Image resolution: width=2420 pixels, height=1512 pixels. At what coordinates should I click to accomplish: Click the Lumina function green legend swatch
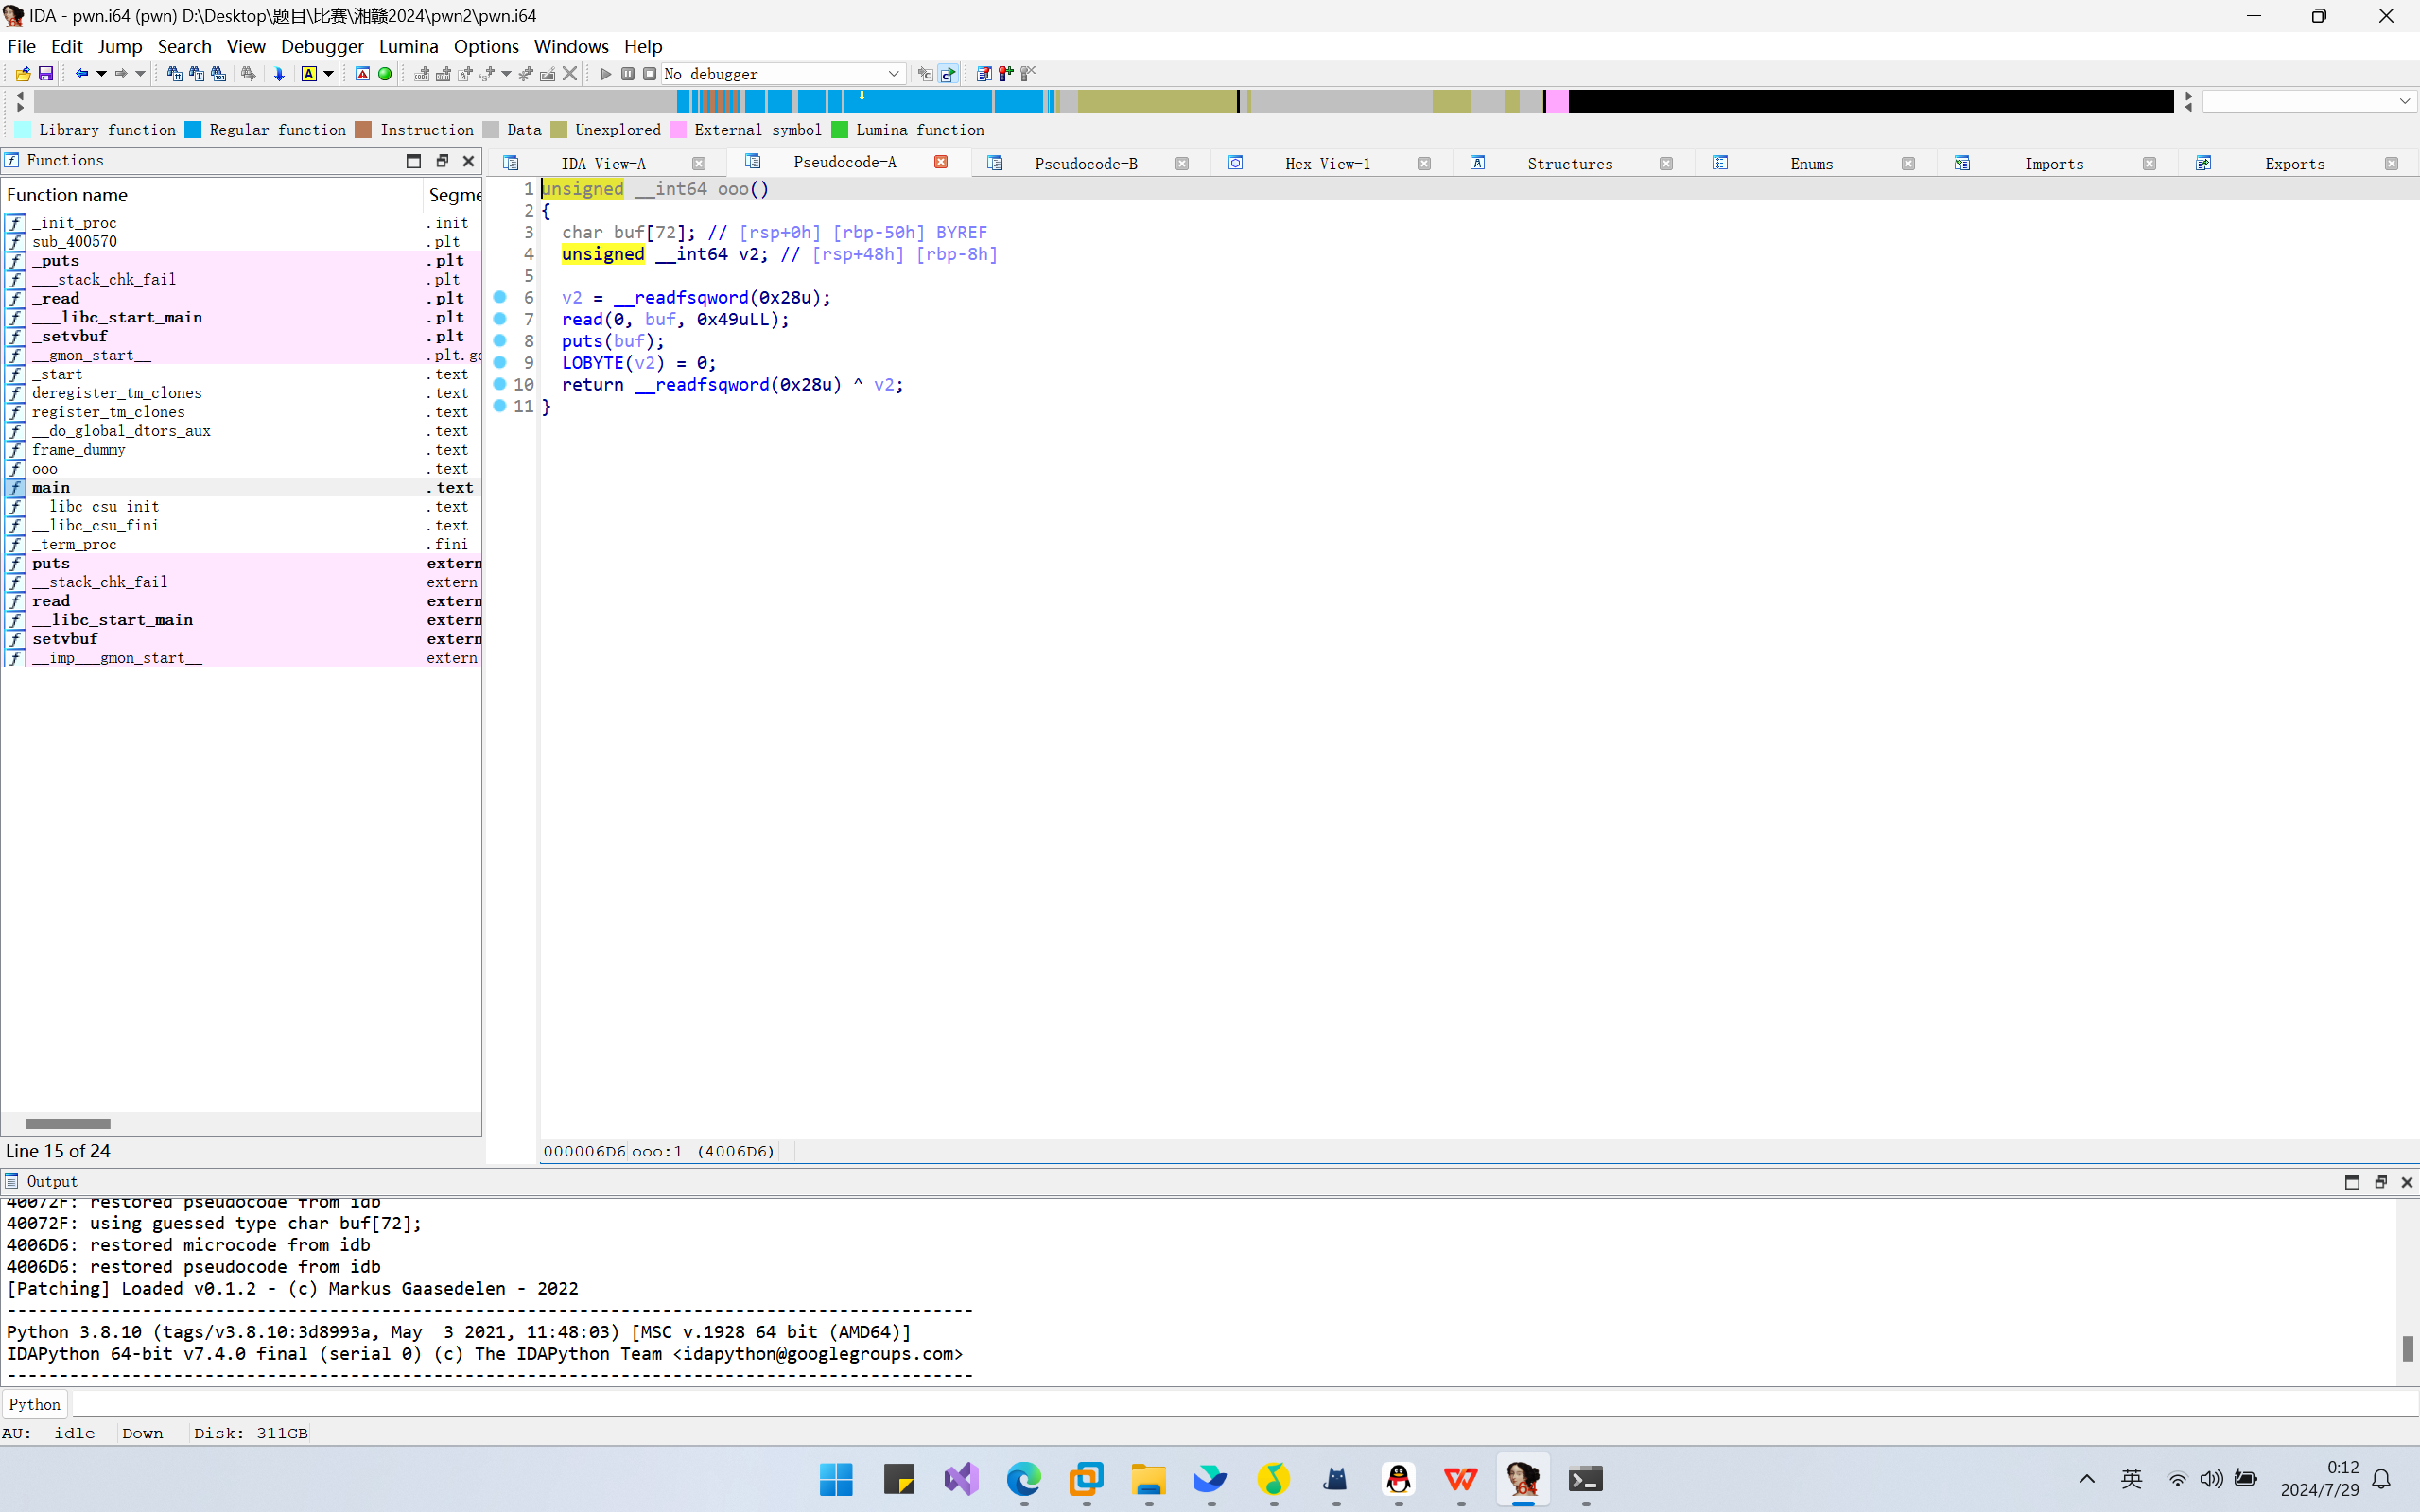pos(840,130)
